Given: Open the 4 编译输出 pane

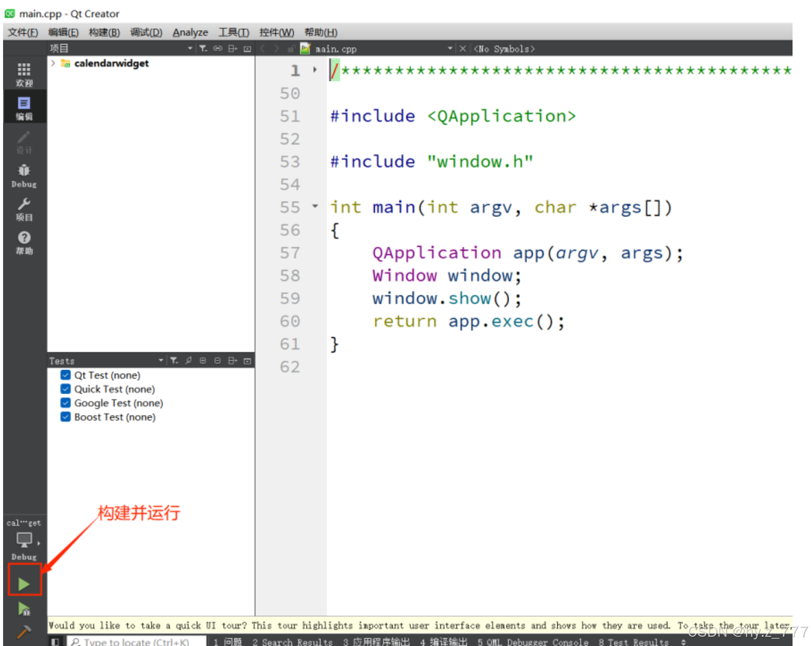Looking at the screenshot, I should click(x=443, y=641).
